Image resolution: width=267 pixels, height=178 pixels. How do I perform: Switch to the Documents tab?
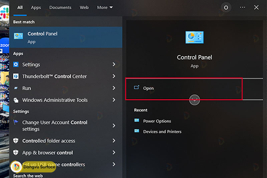tap(60, 7)
